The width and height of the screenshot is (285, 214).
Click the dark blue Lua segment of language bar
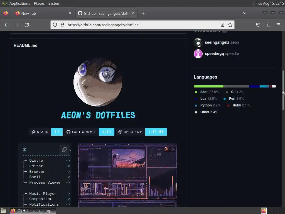[254, 86]
